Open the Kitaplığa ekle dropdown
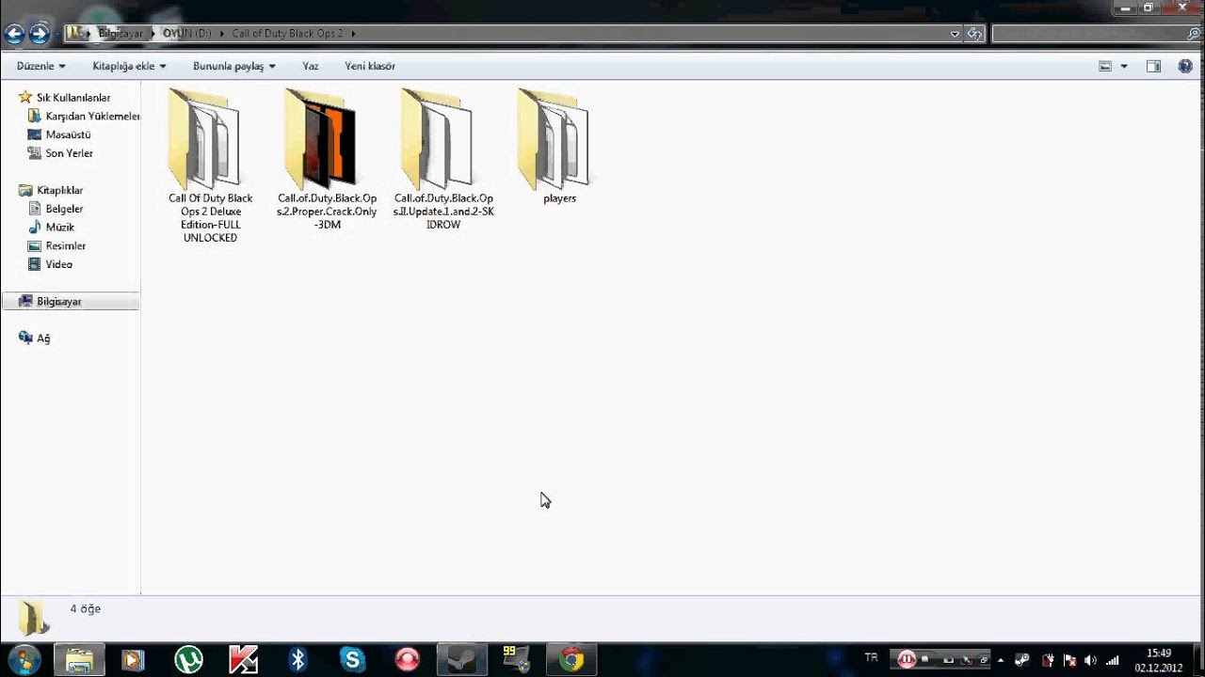This screenshot has width=1205, height=677. (129, 66)
